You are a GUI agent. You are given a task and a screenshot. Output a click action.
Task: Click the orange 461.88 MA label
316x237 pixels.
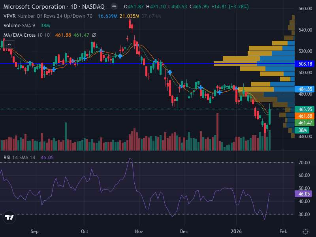coord(305,116)
